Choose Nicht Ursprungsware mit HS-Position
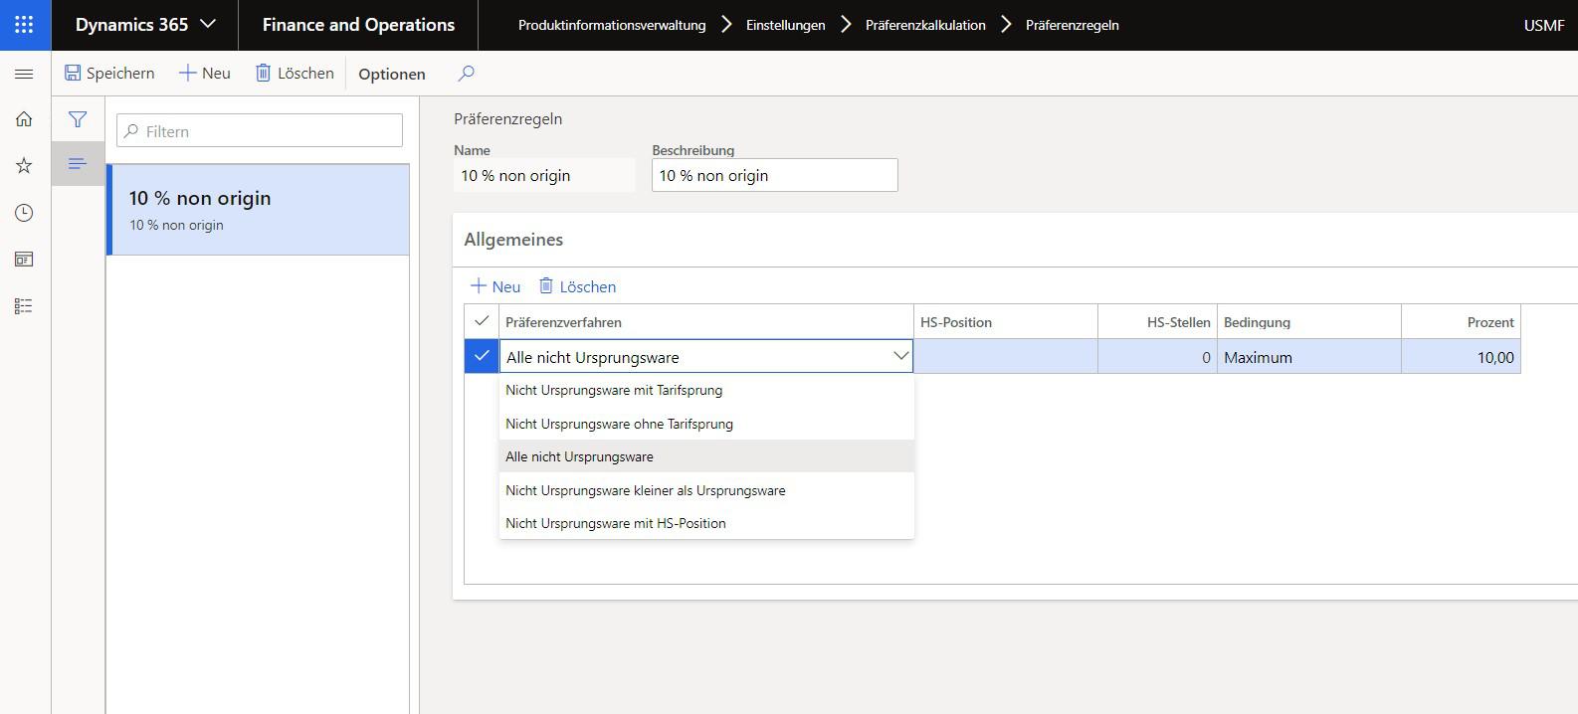The image size is (1578, 714). 706,523
